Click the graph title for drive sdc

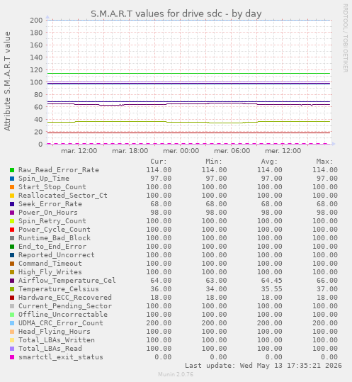176,14
